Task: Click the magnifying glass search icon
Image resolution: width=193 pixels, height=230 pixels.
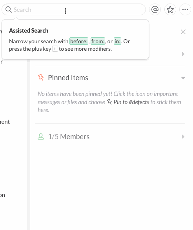Action: [x=9, y=9]
